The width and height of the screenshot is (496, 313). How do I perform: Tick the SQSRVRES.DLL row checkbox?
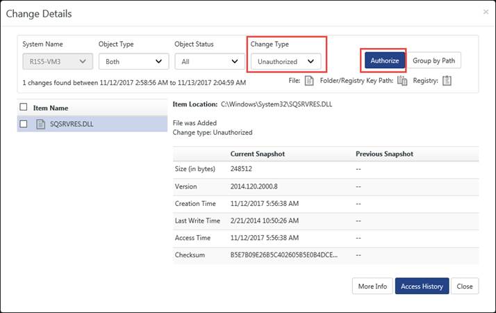(x=24, y=124)
